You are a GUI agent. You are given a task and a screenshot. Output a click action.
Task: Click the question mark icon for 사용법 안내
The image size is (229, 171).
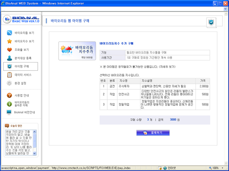[9, 95]
